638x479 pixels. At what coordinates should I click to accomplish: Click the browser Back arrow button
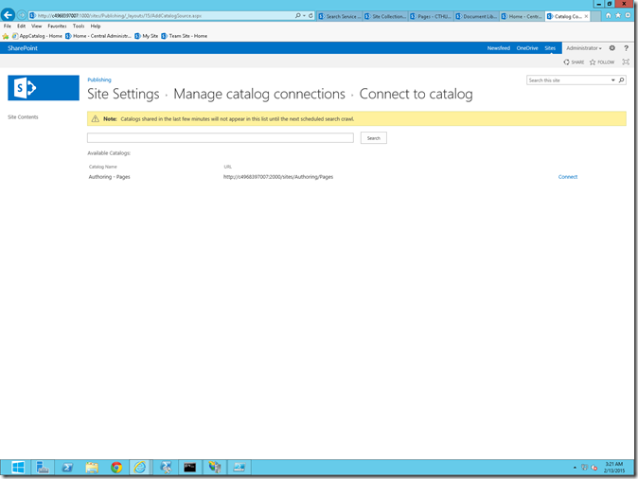(x=8, y=15)
